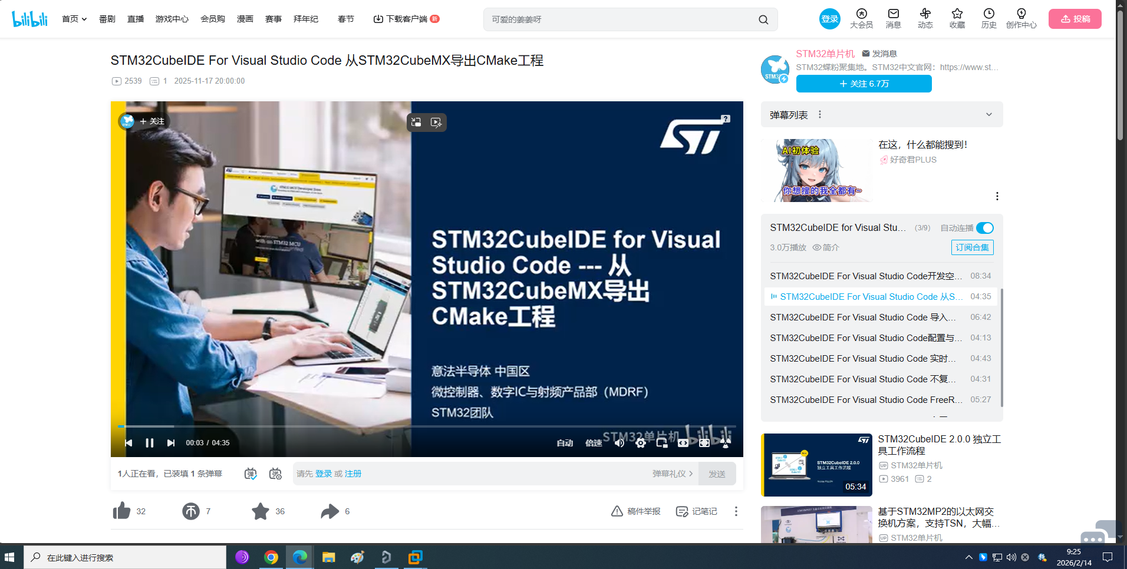Show the collection 简介 description

pyautogui.click(x=826, y=247)
